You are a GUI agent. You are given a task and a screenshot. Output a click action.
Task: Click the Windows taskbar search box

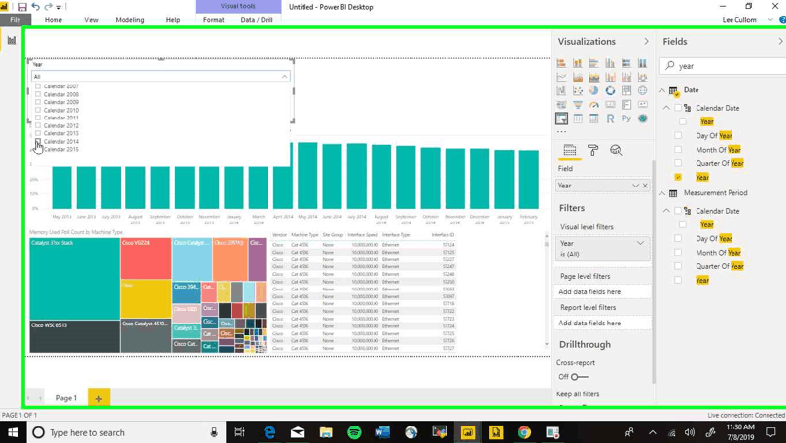click(x=125, y=433)
